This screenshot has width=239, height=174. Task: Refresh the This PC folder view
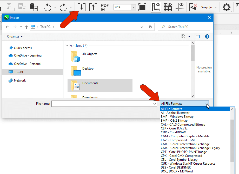pos(150,27)
